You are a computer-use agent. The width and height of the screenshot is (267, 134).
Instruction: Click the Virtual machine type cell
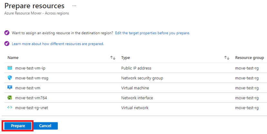pos(135,88)
